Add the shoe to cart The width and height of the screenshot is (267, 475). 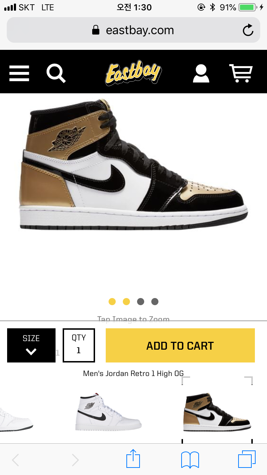(x=180, y=345)
